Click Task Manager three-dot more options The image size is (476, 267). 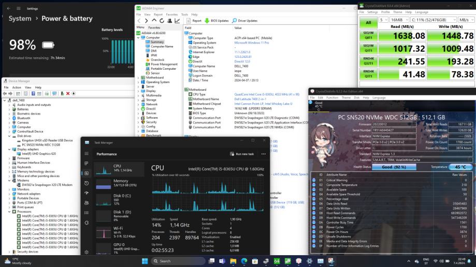point(264,154)
